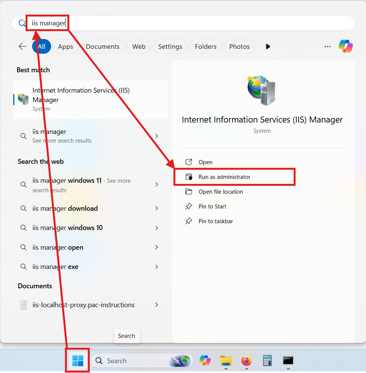Expand iis-localhost-proxy.pac-instructions document result
366x373 pixels.
[157, 305]
